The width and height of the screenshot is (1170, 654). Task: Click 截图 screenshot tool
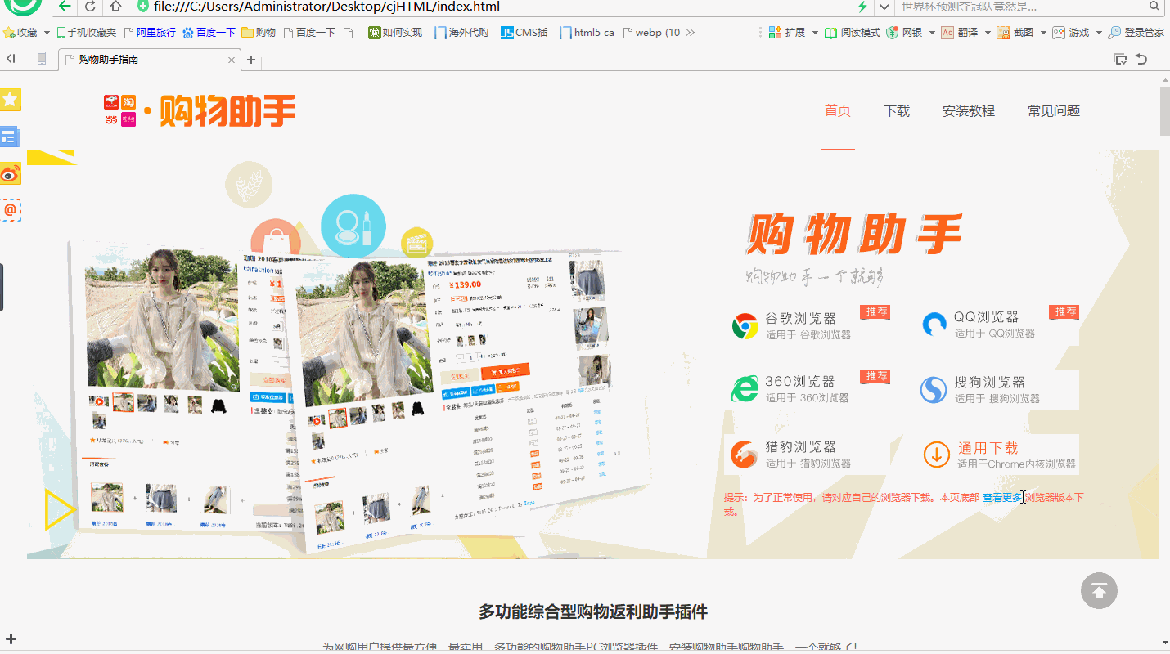(1015, 33)
